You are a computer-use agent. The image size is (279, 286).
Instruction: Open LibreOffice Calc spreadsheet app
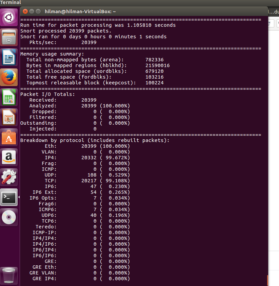(9, 97)
